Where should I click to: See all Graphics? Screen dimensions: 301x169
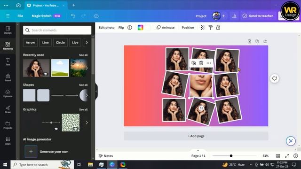click(x=83, y=109)
